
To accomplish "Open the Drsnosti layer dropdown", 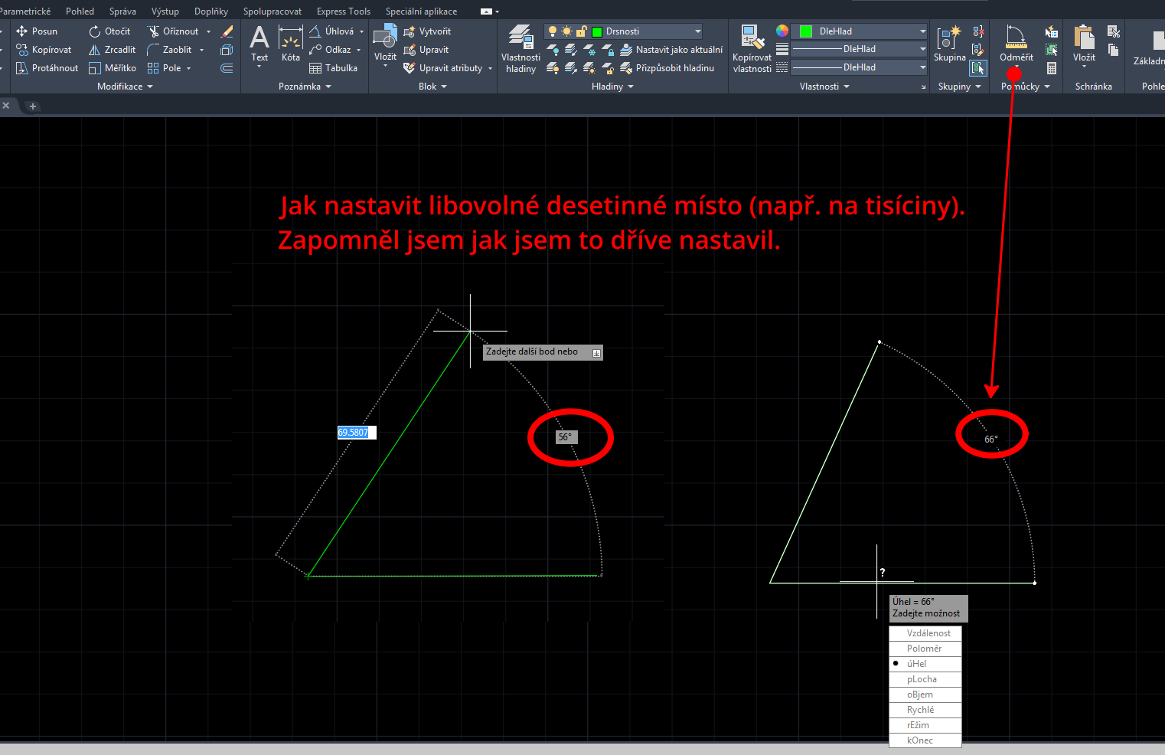I will (x=697, y=31).
